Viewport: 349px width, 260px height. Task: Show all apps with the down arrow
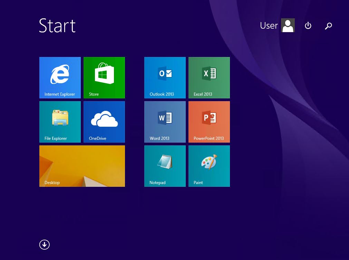[x=45, y=244]
